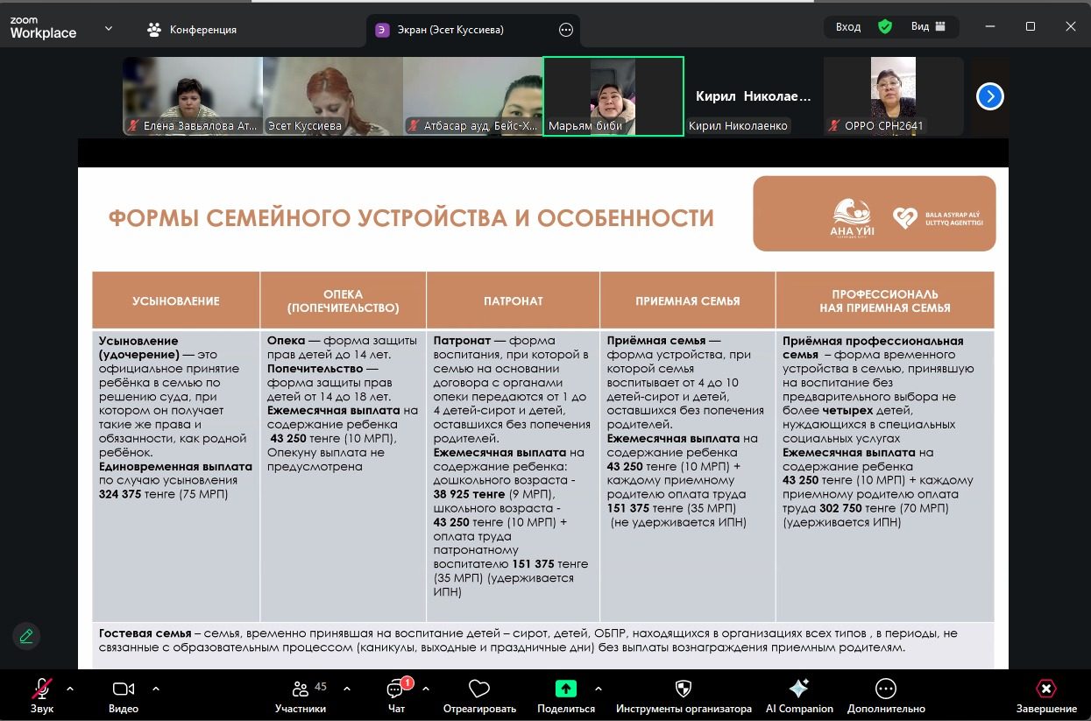
Task: Switch to the Конференция tab
Action: [192, 29]
